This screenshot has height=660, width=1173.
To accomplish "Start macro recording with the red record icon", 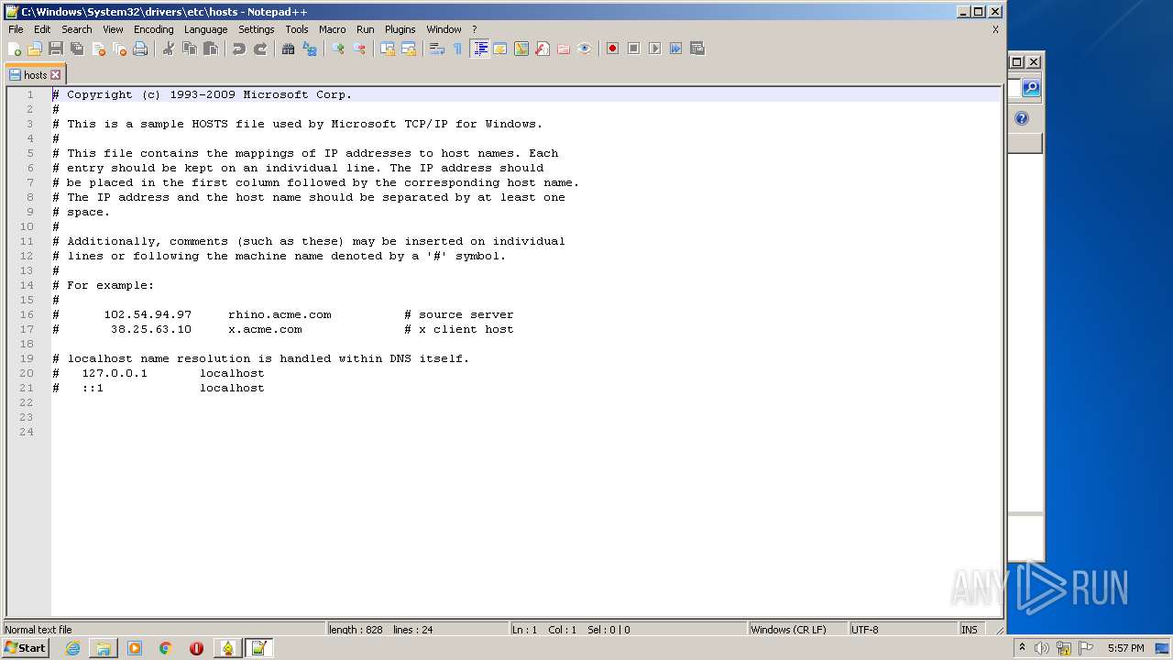I will (x=613, y=49).
